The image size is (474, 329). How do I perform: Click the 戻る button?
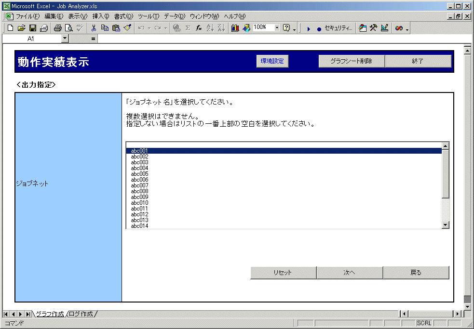tap(416, 273)
